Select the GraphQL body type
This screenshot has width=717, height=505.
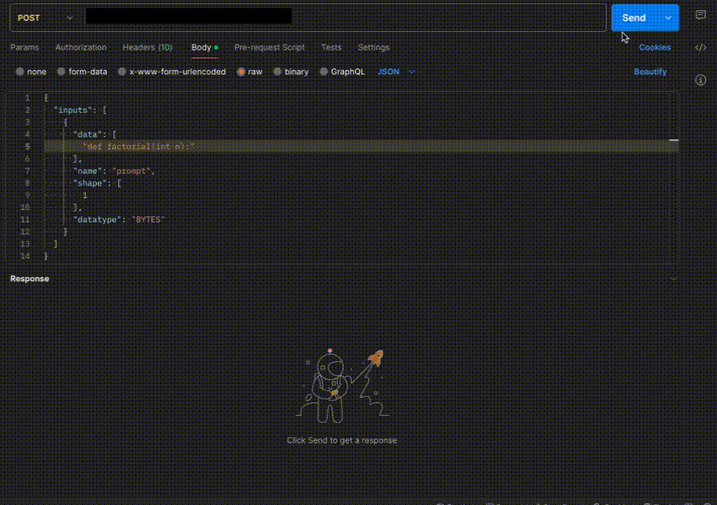324,72
